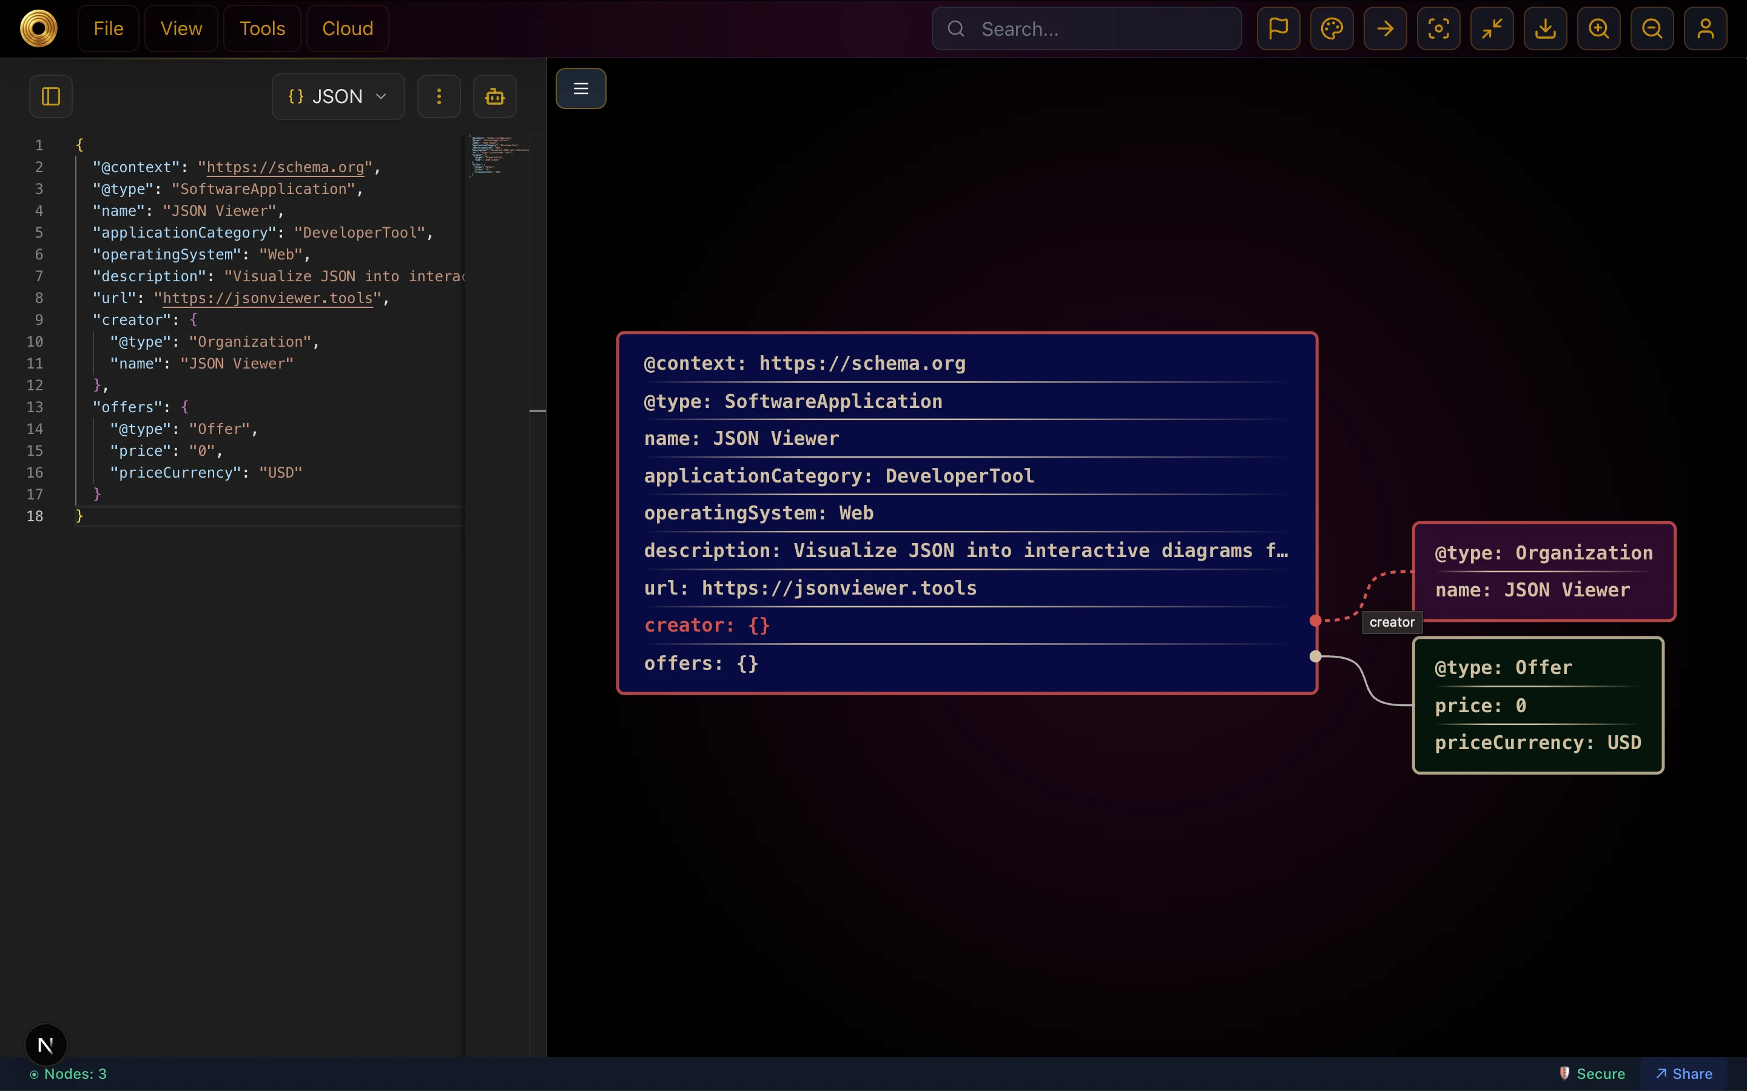
Task: Follow the https://schema.org link
Action: [284, 167]
